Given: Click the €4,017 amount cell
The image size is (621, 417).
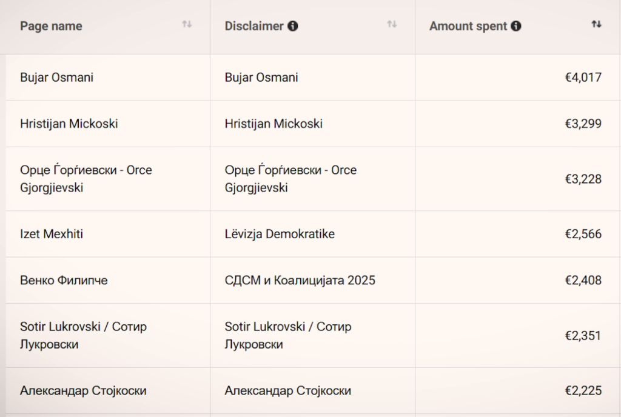Looking at the screenshot, I should 583,78.
